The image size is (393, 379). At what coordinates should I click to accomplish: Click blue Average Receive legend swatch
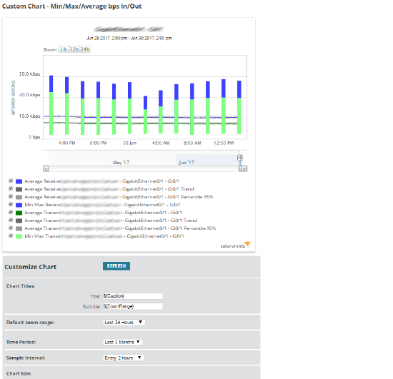pyautogui.click(x=19, y=181)
